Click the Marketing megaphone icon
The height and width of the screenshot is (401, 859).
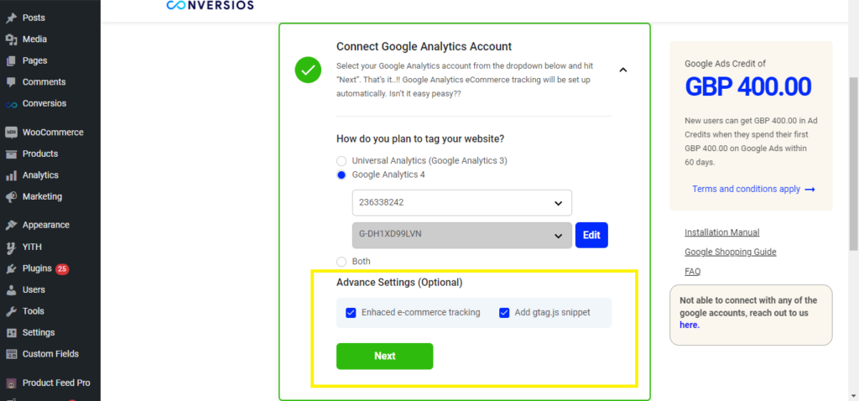click(11, 196)
